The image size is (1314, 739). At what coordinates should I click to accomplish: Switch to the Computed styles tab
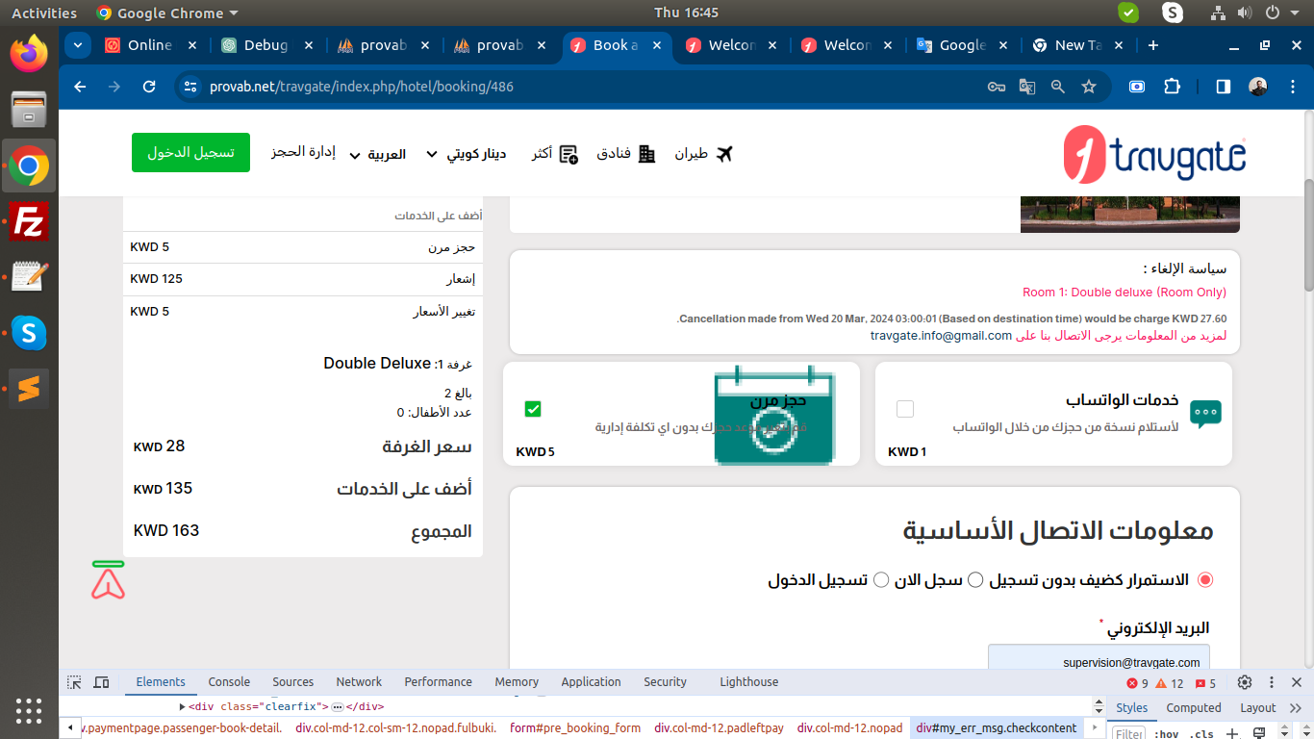pyautogui.click(x=1193, y=707)
